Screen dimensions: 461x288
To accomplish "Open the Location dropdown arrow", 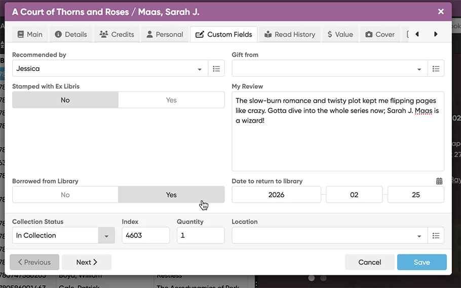I will (x=419, y=236).
